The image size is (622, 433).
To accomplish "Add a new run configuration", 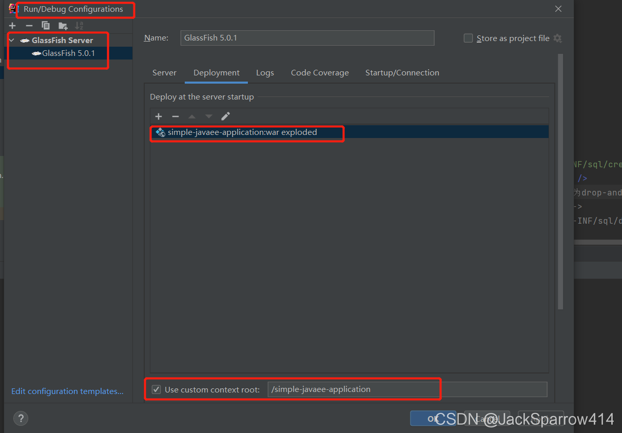I will coord(12,26).
